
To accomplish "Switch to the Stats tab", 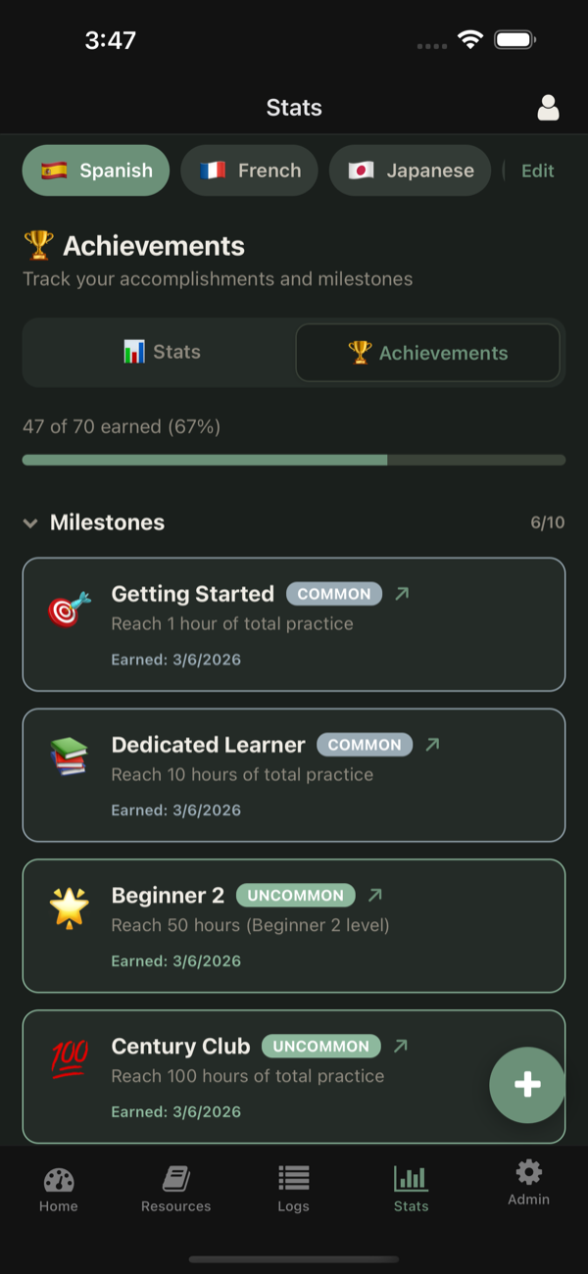I will click(161, 353).
